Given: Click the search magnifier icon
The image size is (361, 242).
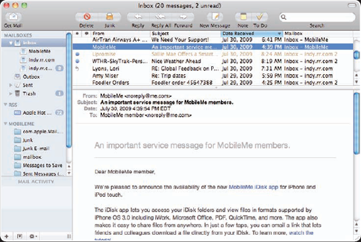Looking at the screenshot, I should (x=283, y=17).
